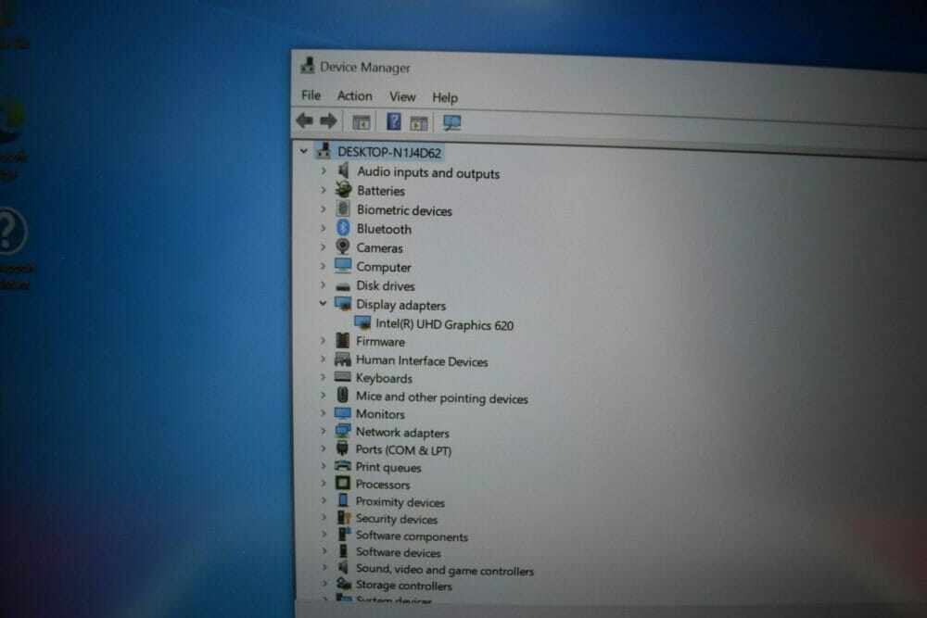Click the Batteries category icon
This screenshot has width=927, height=618.
[343, 190]
